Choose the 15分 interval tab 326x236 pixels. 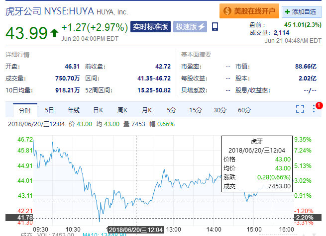pos(196,110)
